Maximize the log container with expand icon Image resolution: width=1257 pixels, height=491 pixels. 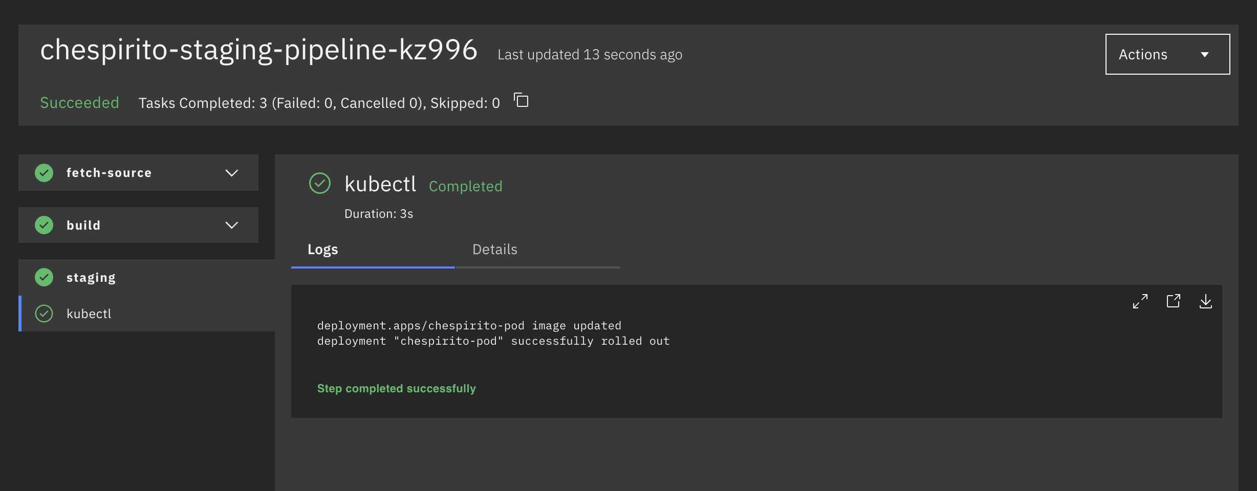tap(1140, 301)
